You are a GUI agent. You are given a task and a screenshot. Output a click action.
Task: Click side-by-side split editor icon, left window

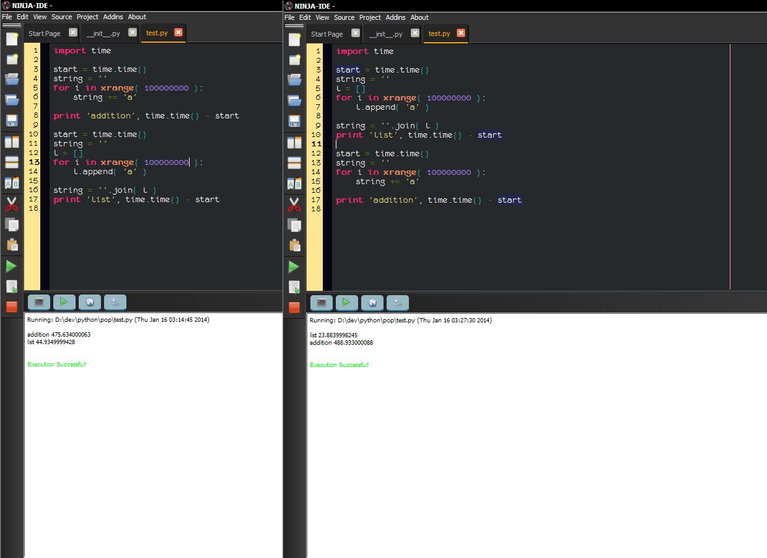[x=12, y=142]
